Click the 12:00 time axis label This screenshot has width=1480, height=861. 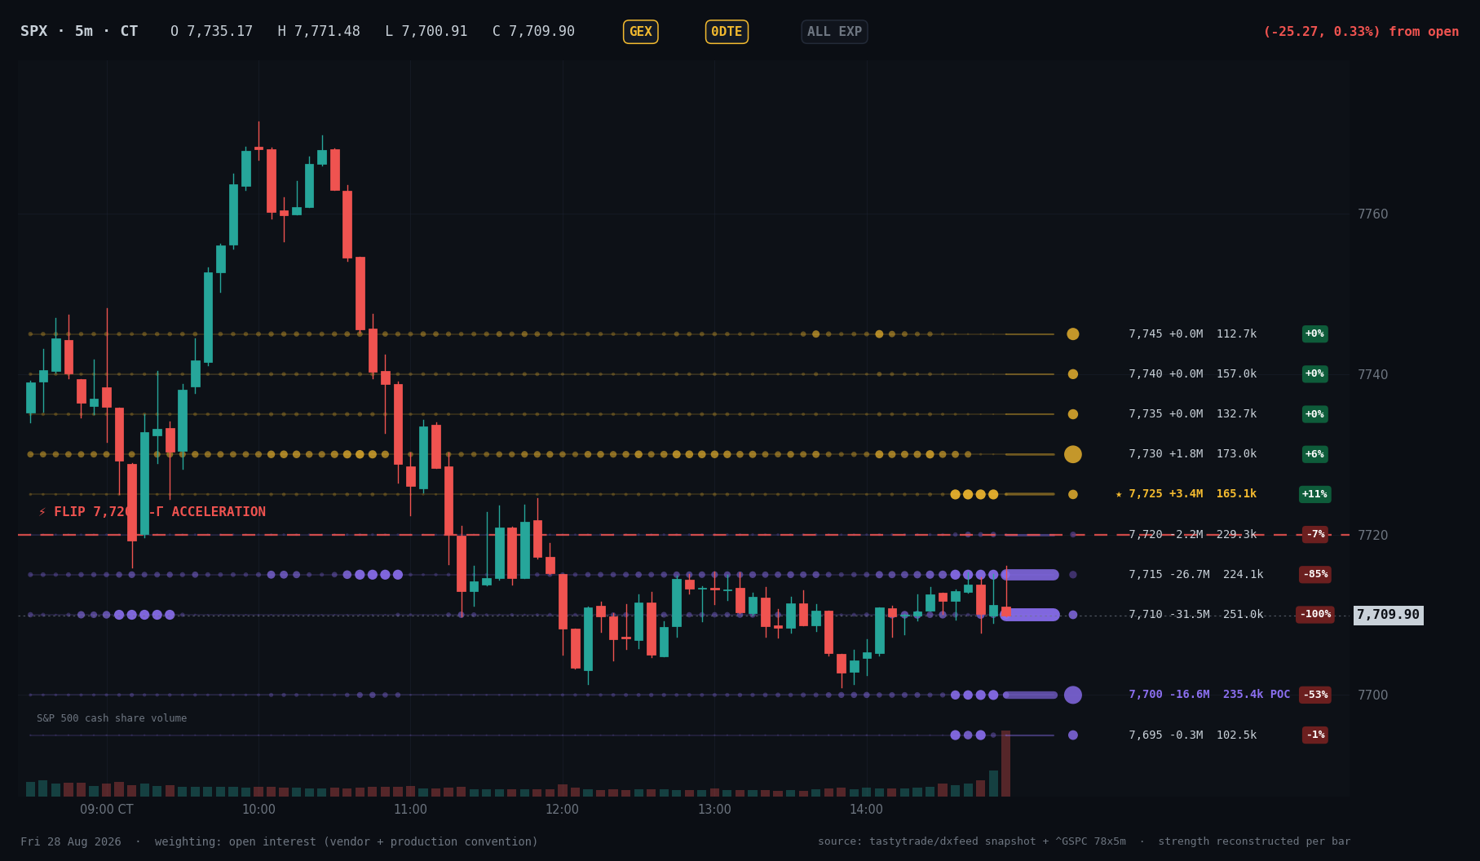point(562,810)
